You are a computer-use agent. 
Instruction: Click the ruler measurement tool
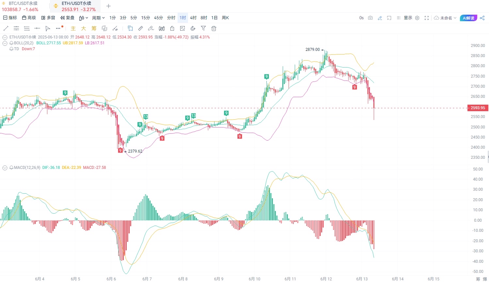click(141, 28)
